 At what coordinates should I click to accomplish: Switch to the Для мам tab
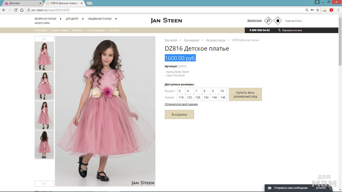click(21, 3)
